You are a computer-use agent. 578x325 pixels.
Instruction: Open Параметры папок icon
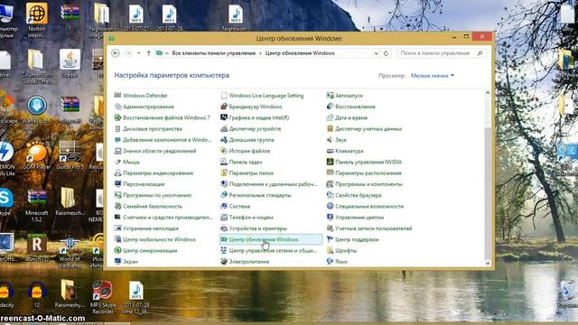224,172
